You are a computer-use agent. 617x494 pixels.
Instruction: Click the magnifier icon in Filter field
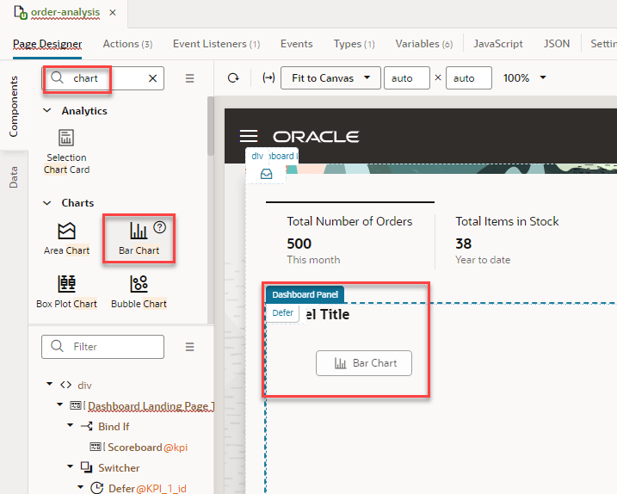pyautogui.click(x=58, y=346)
